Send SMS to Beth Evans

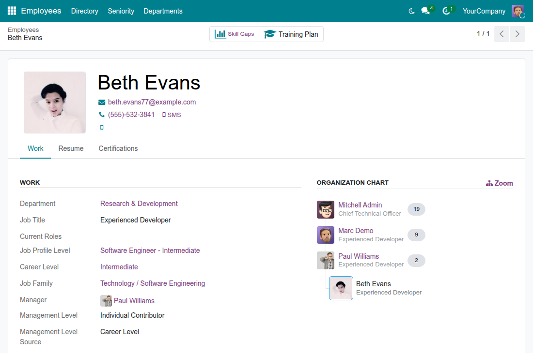(172, 115)
